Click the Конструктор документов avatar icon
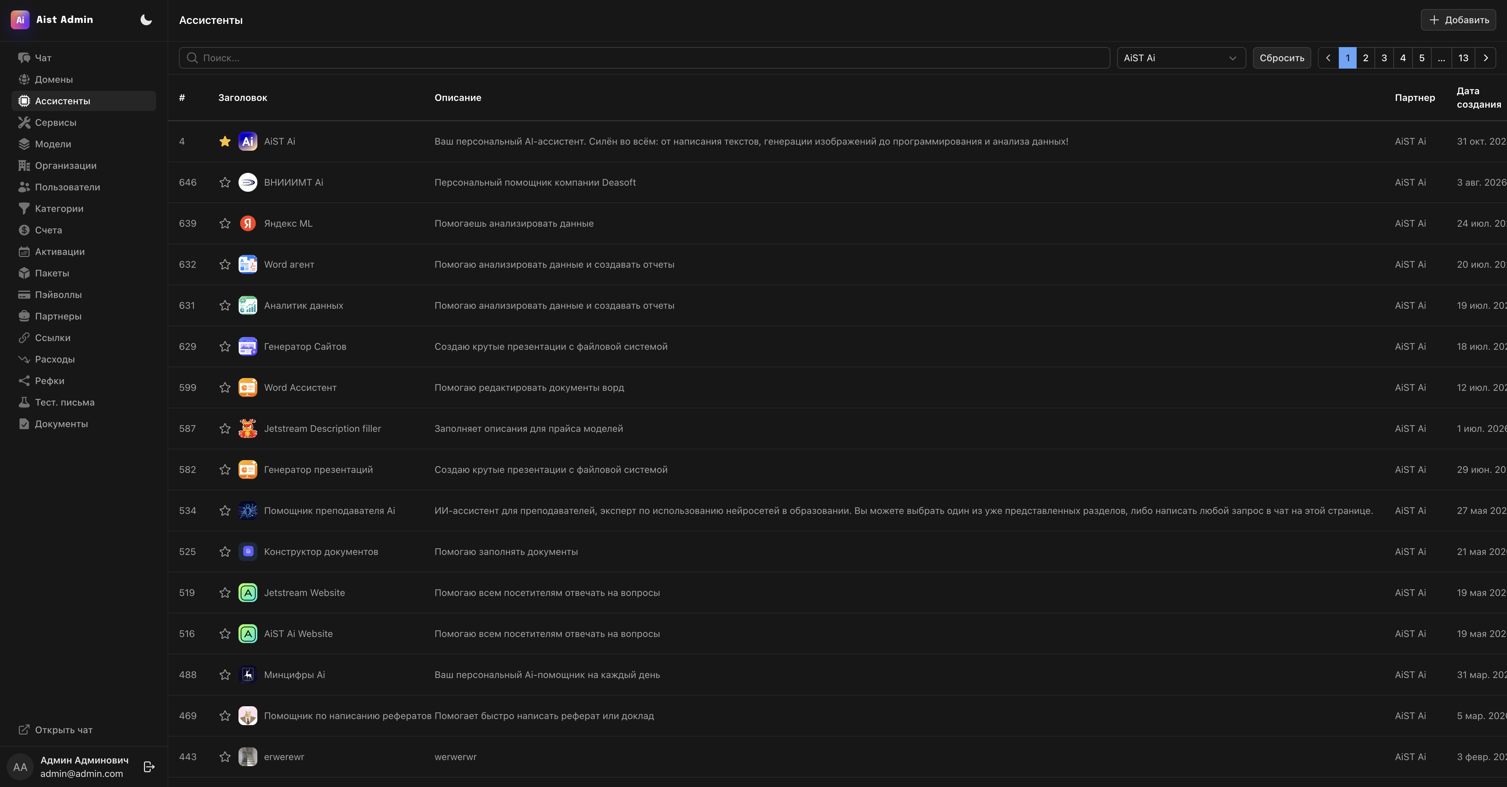 [x=248, y=551]
